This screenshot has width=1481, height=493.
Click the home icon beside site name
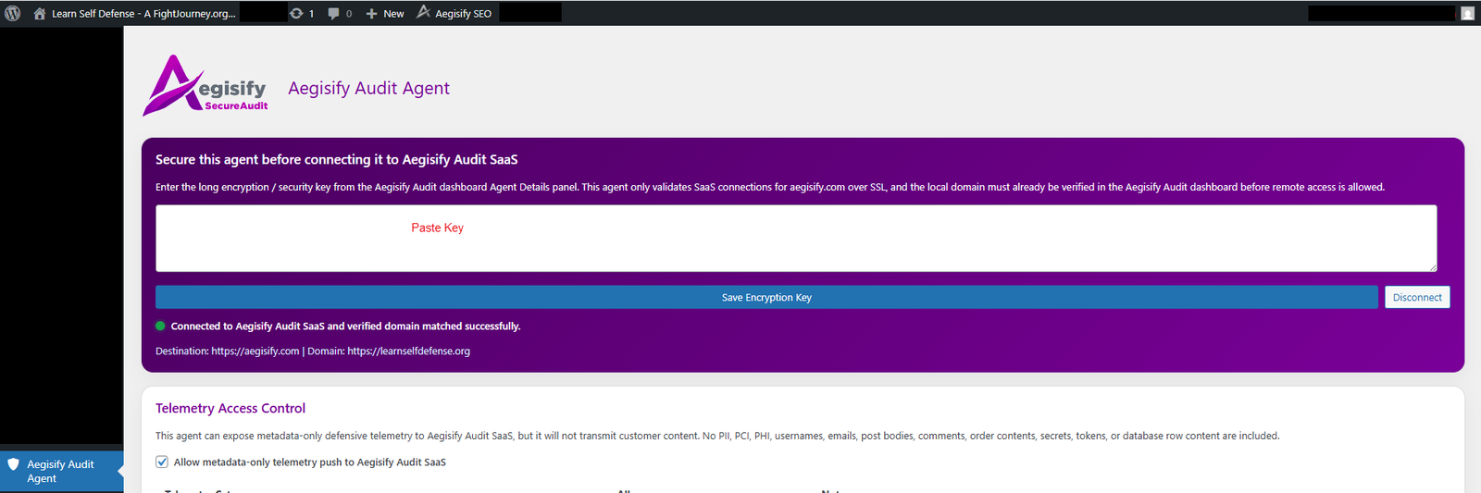pyautogui.click(x=40, y=14)
